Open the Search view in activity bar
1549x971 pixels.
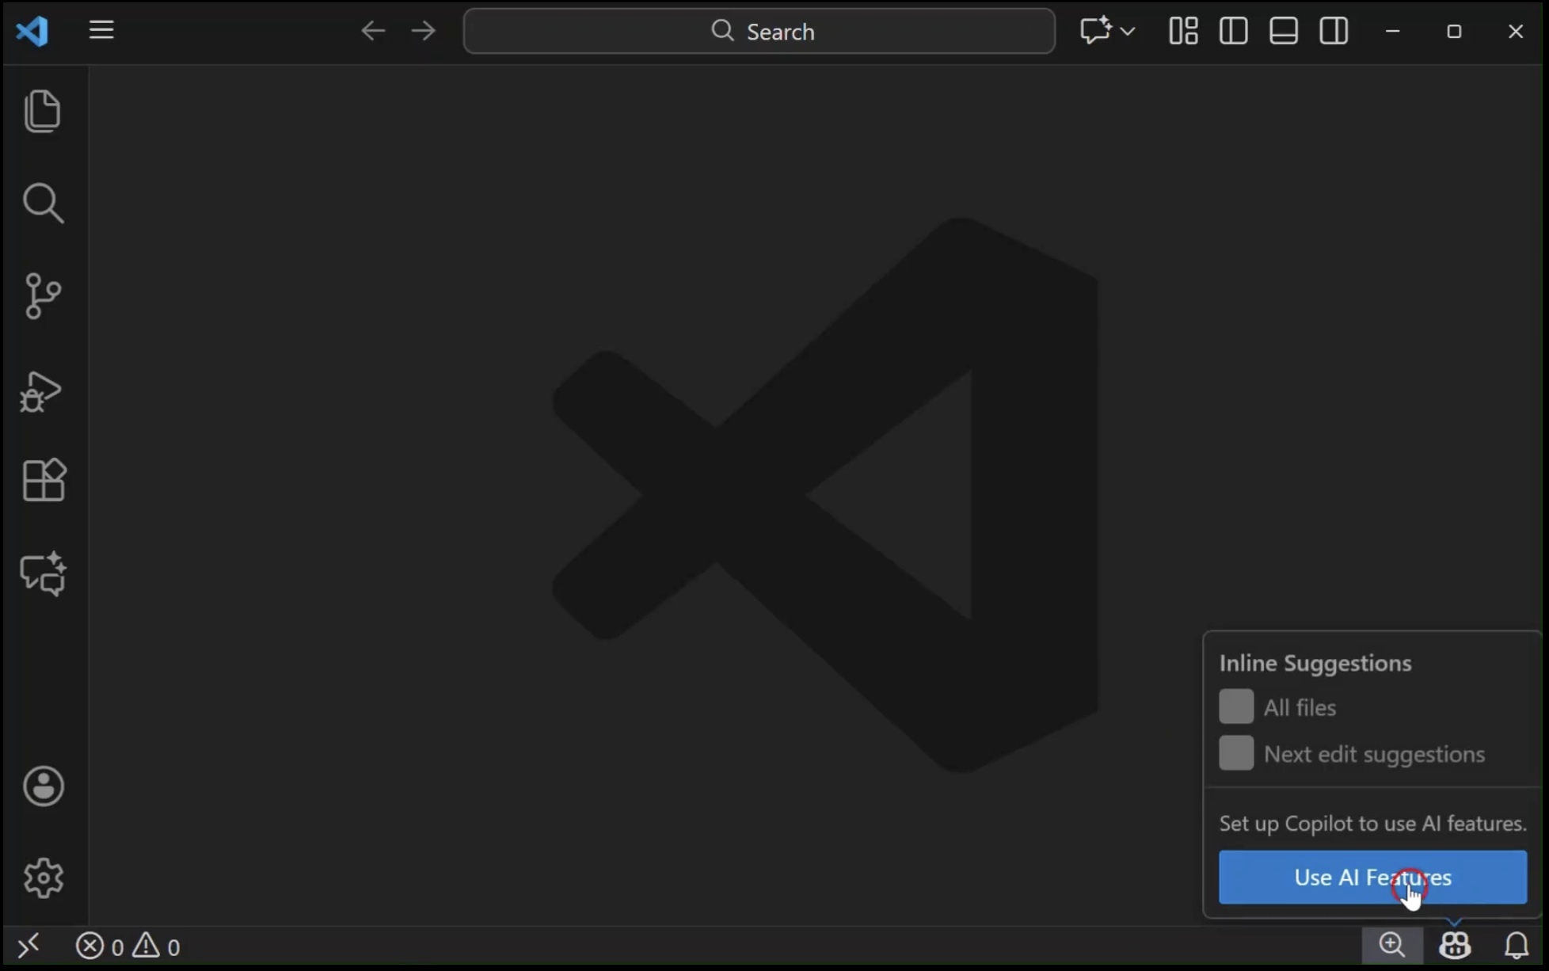point(43,204)
